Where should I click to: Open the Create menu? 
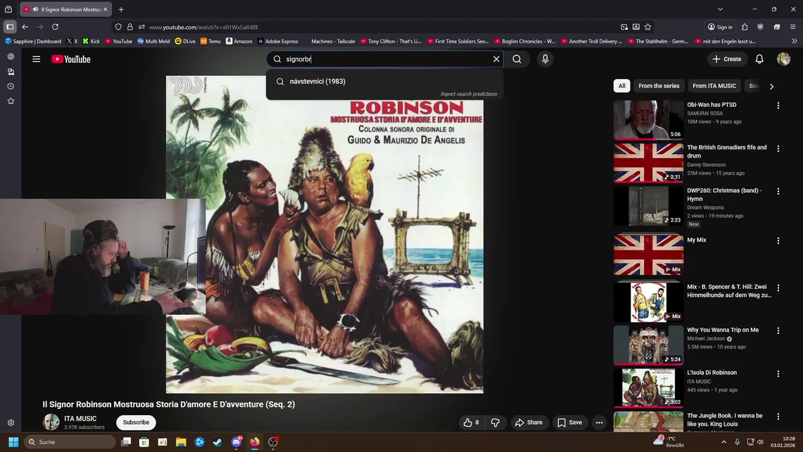tap(726, 59)
